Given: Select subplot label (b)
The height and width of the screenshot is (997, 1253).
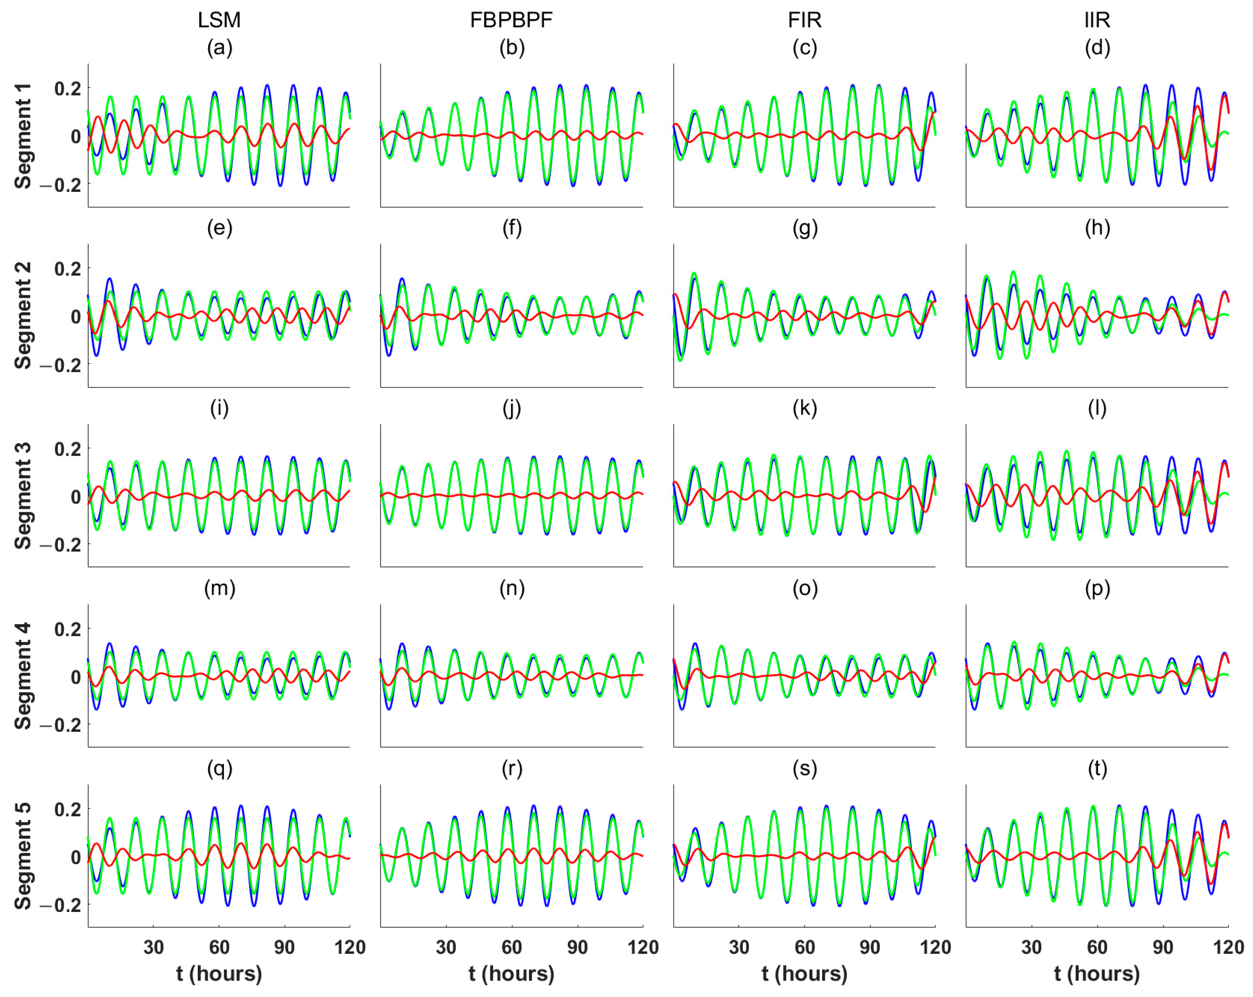Looking at the screenshot, I should 512,48.
